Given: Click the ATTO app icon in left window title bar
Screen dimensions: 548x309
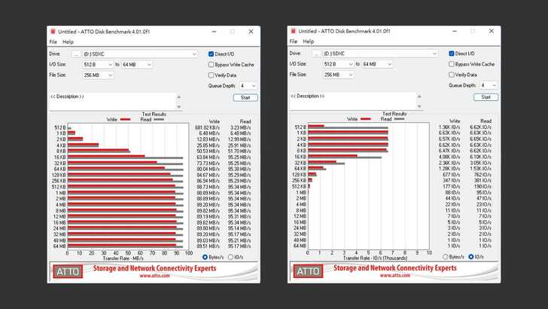Looking at the screenshot, I should (53, 32).
